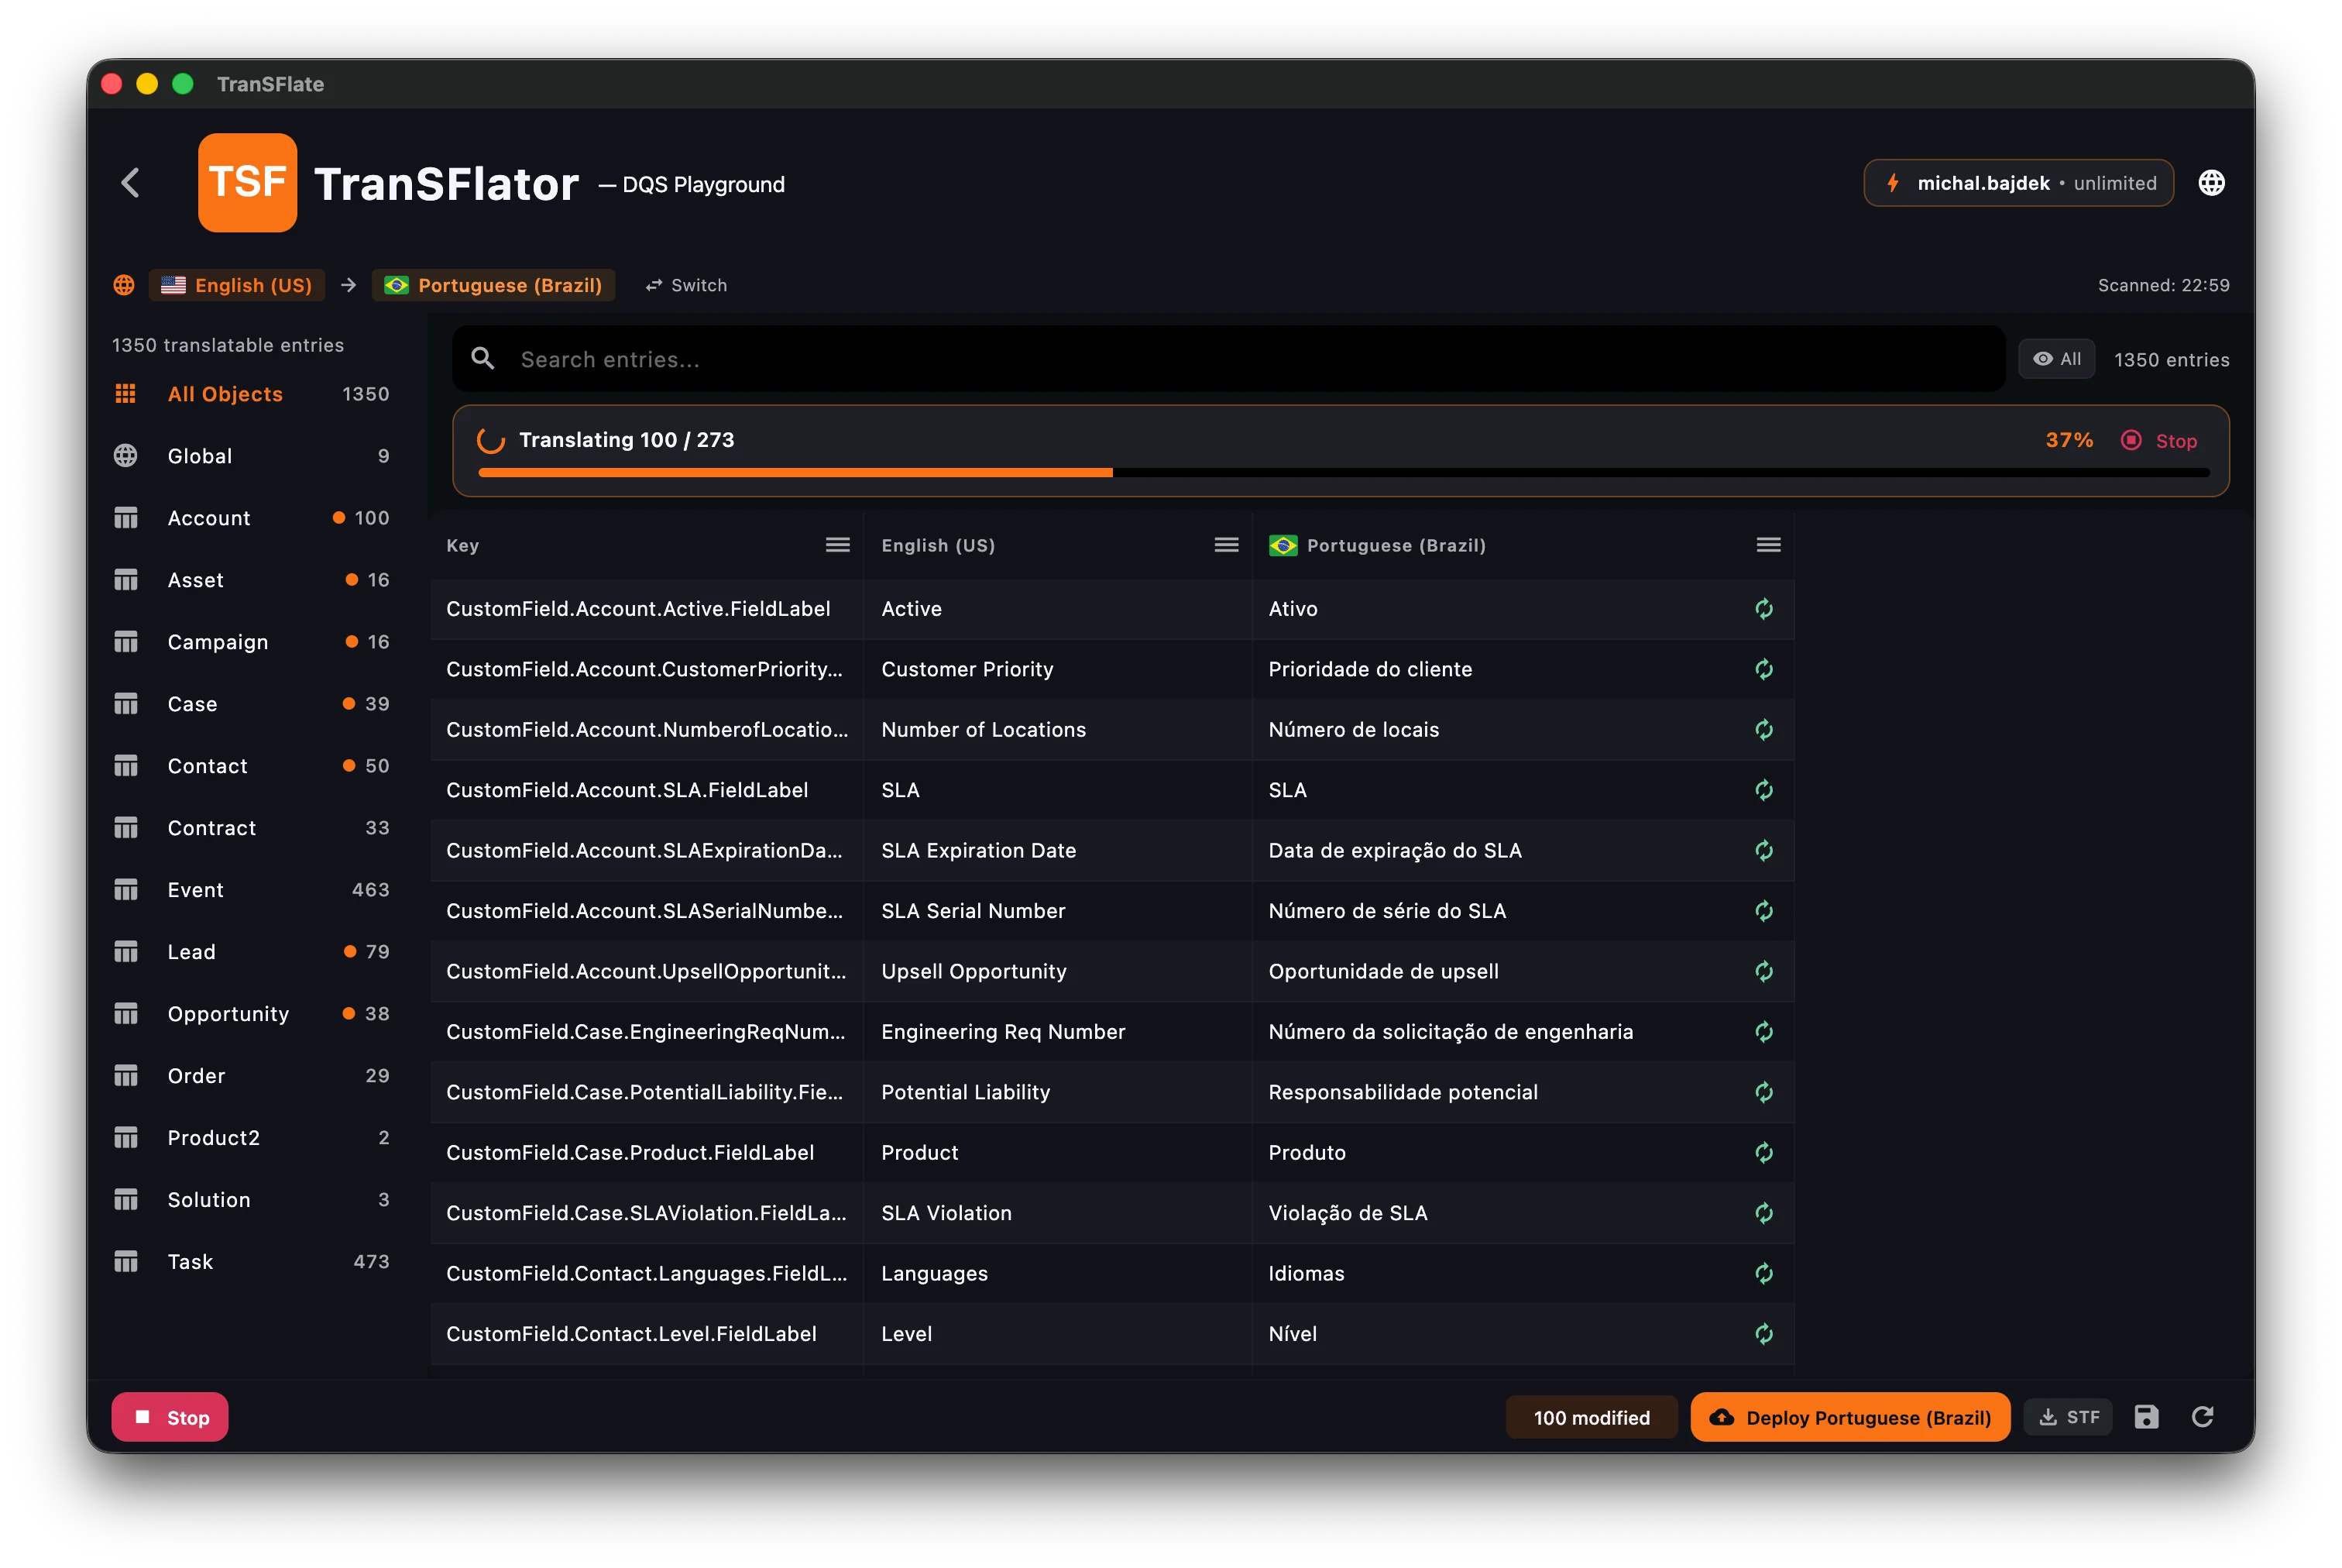Stop translation from the progress bar
Screen dimensions: 2342x1568
click(x=2159, y=441)
